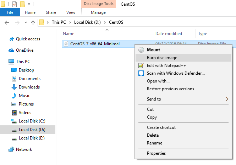The width and height of the screenshot is (236, 165).
Task: Click the disc image icon of CentOS file
Action: [x=66, y=44]
